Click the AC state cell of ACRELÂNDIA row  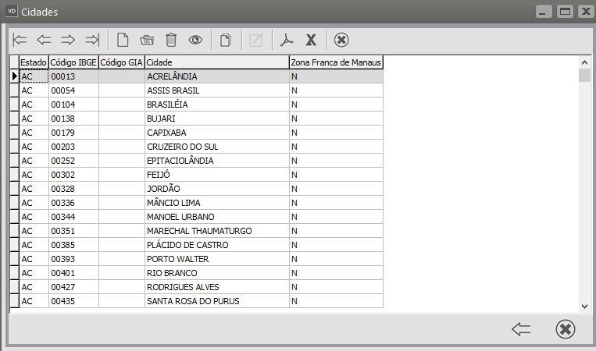(34, 76)
